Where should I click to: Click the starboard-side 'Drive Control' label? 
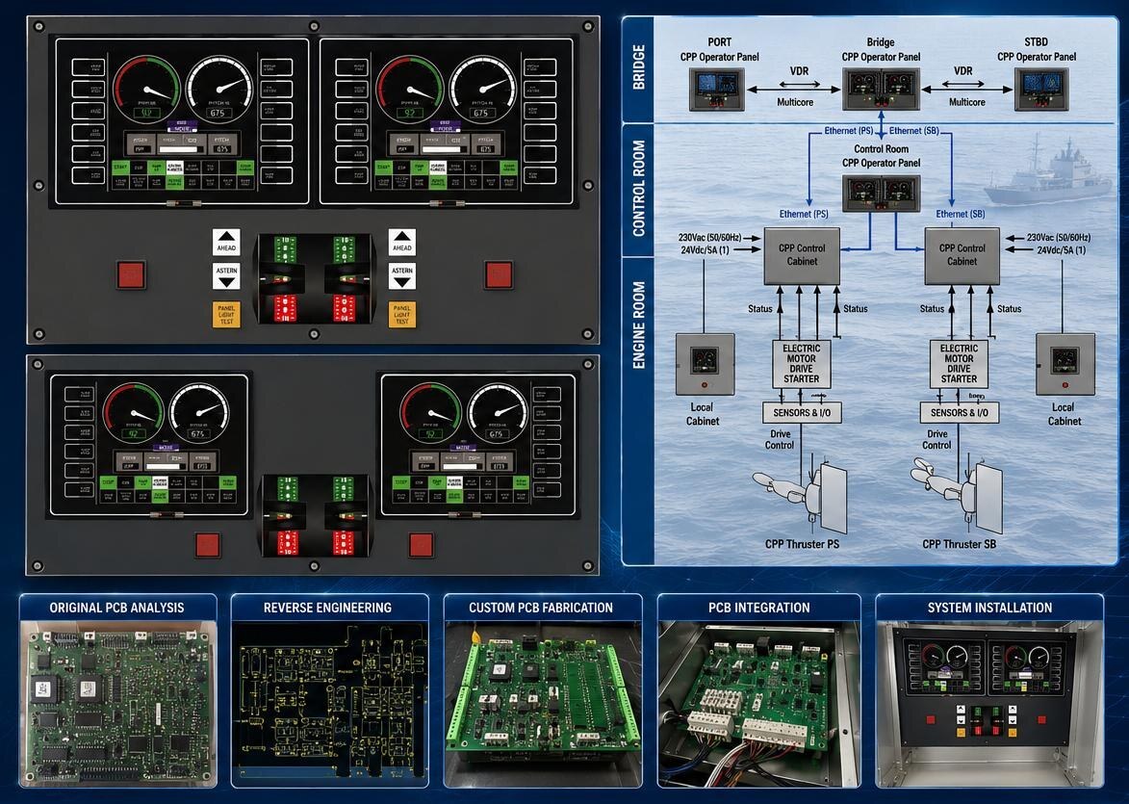[x=937, y=439]
